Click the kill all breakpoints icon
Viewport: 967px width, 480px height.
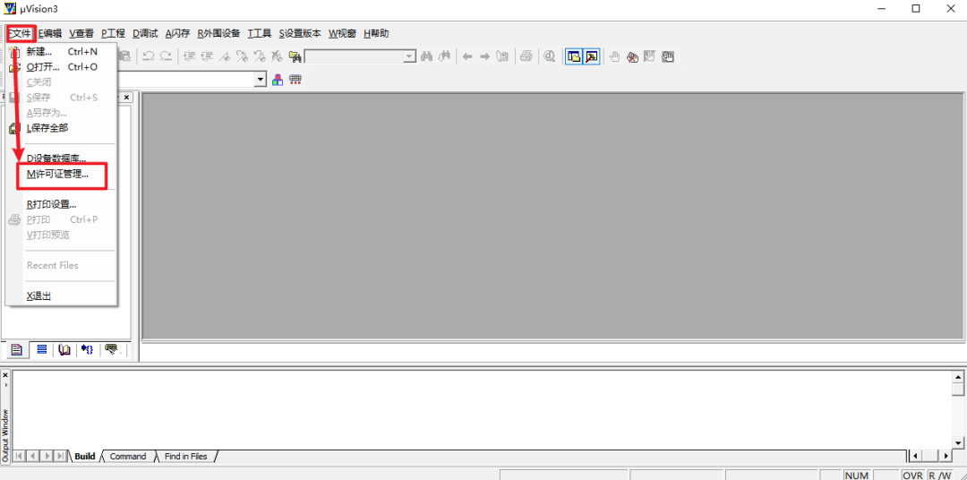point(632,57)
